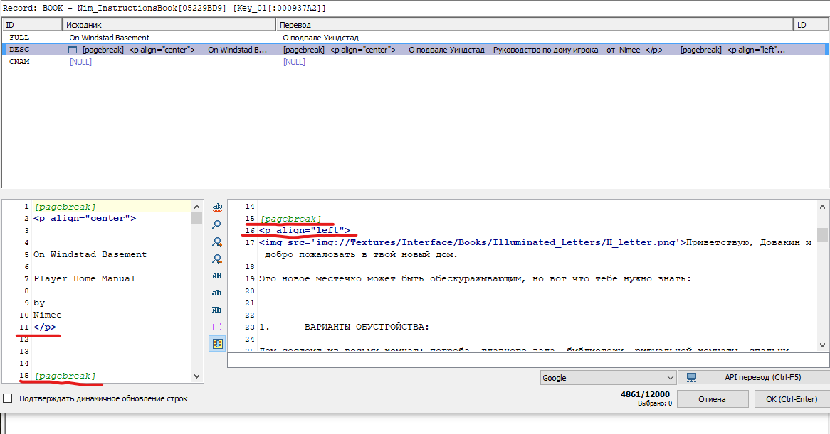Click the translation pane scrollbar thumb

click(822, 234)
